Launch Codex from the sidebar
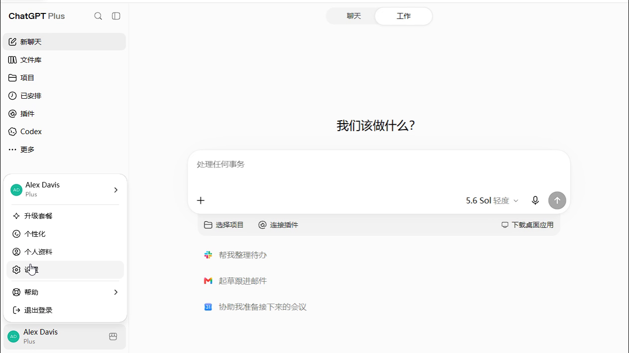Viewport: 629px width, 353px height. [64, 132]
